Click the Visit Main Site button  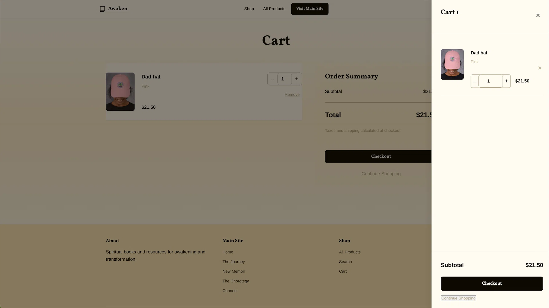(x=310, y=9)
